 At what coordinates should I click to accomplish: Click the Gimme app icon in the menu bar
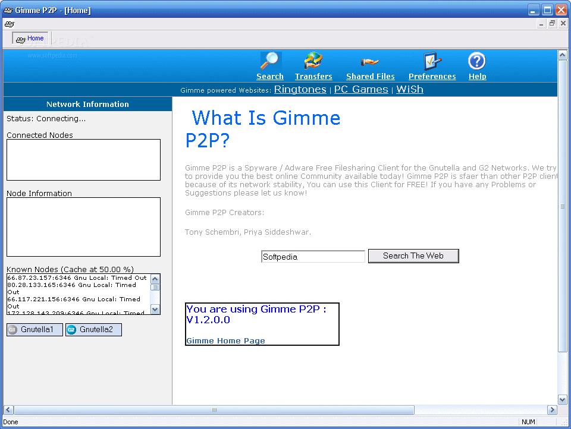(10, 24)
